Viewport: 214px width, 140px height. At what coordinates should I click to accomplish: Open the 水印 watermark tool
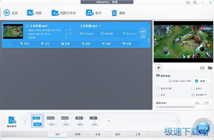point(45,44)
